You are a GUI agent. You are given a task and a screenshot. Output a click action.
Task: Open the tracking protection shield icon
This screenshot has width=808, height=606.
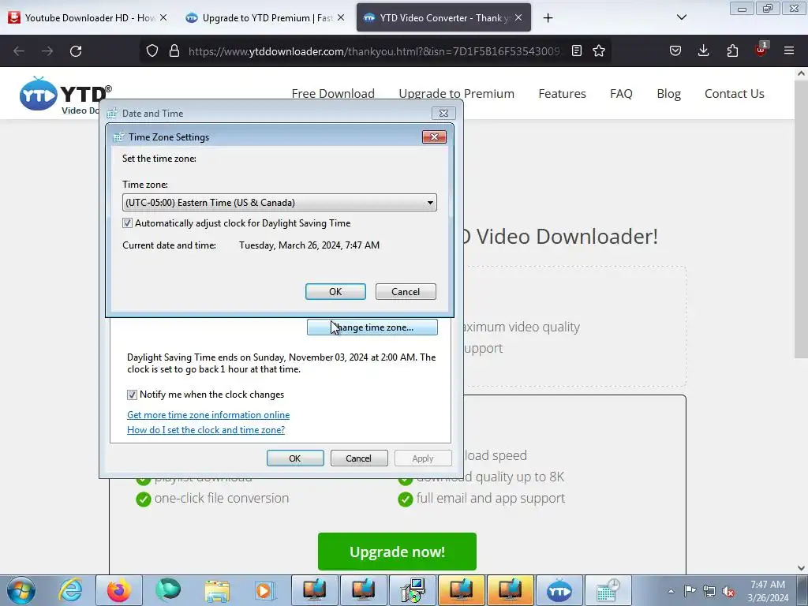point(152,50)
